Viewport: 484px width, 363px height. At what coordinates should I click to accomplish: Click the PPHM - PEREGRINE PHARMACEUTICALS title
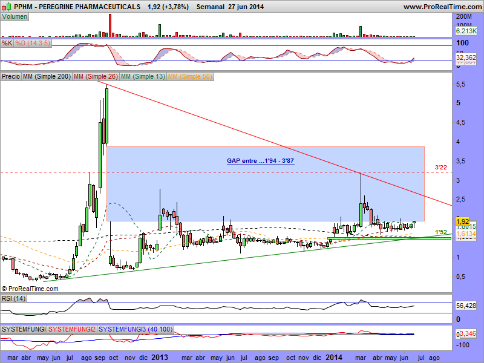pos(77,7)
